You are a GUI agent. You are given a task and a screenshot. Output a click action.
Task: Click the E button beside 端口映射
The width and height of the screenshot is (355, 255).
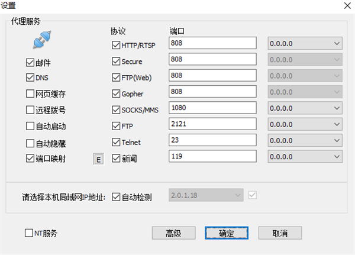pyautogui.click(x=99, y=158)
